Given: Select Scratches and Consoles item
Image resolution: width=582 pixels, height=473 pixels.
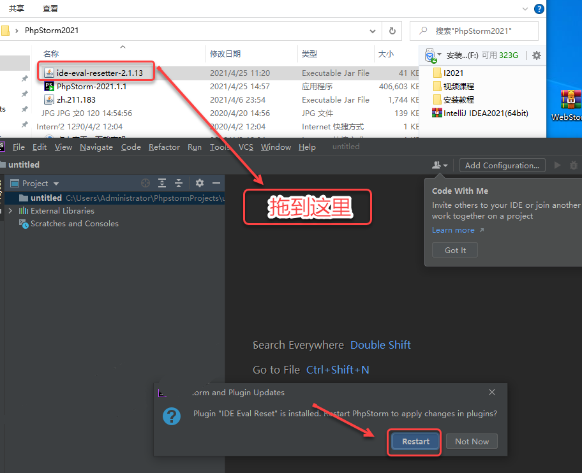Looking at the screenshot, I should (74, 224).
